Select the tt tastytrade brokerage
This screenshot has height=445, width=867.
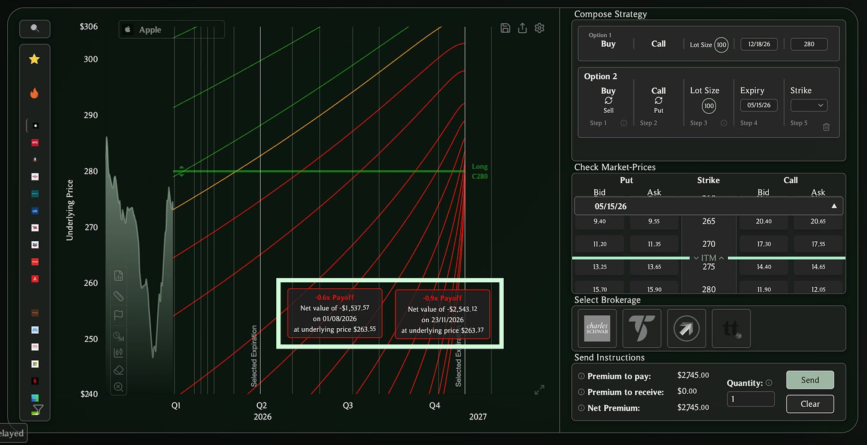(731, 328)
